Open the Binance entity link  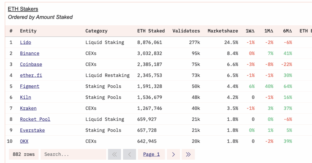tap(30, 53)
